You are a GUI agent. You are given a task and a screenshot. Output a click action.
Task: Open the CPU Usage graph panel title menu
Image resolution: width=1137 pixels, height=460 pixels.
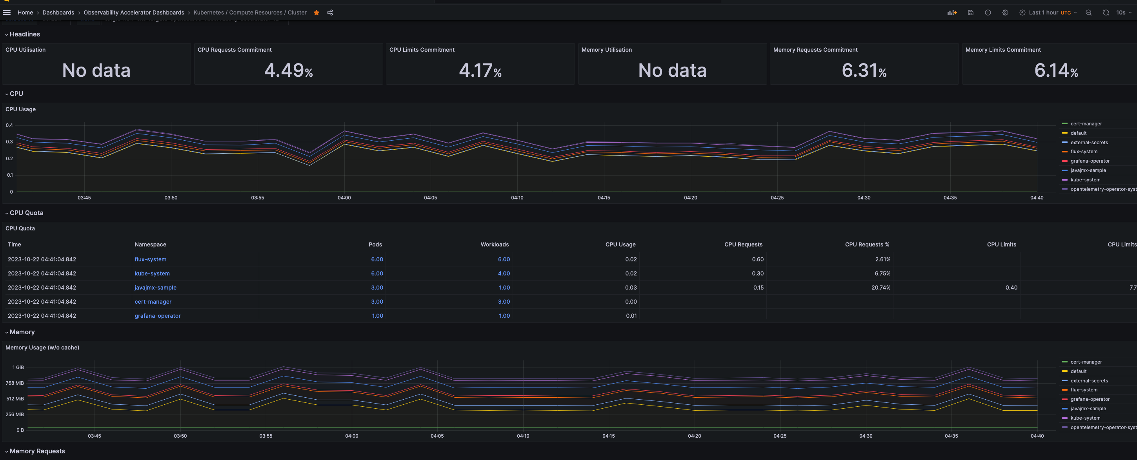(20, 109)
